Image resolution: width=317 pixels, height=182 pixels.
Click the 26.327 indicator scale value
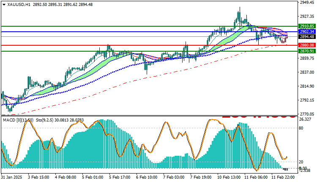click(305, 119)
